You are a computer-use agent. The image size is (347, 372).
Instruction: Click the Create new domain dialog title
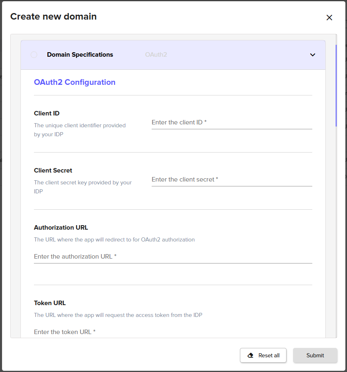[x=54, y=17]
